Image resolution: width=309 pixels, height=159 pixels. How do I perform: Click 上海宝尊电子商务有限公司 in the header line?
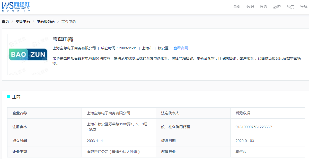(74, 48)
